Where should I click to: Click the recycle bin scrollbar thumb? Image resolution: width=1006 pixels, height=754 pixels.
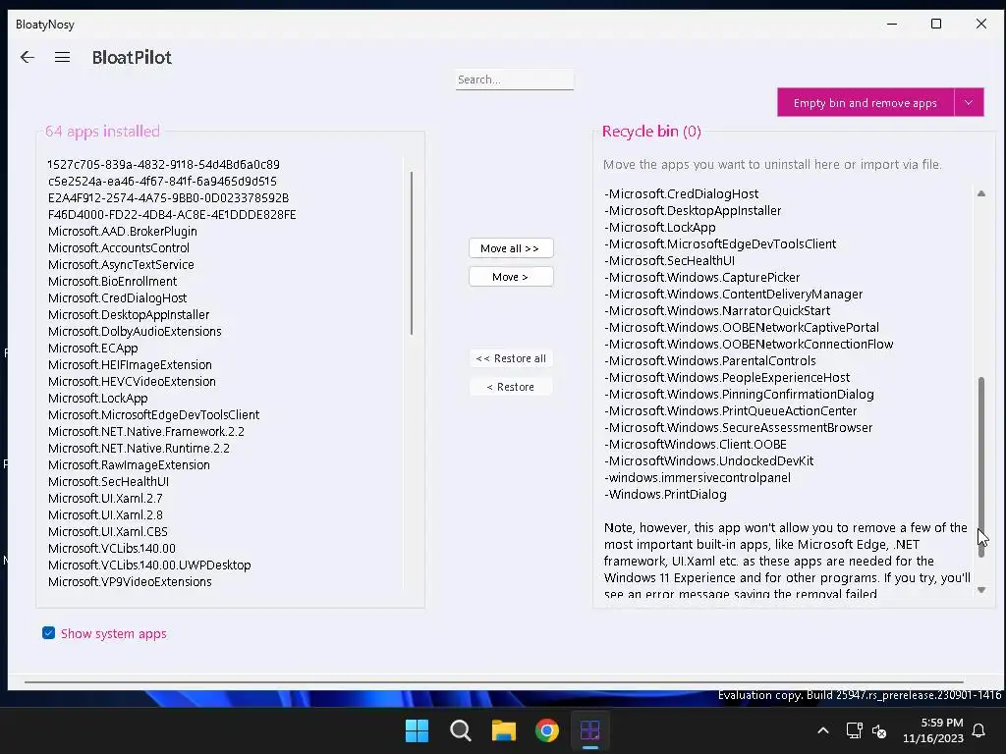pos(981,466)
